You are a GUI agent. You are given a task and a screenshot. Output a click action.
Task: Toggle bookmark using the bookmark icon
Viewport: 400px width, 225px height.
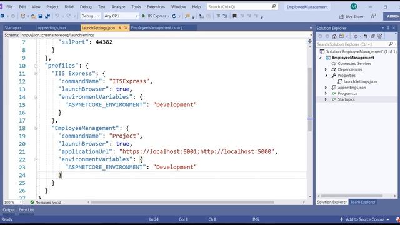pos(234,16)
